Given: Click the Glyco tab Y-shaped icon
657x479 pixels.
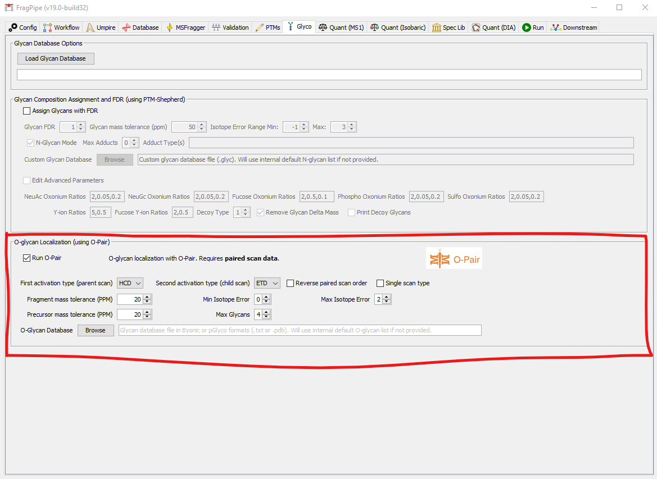Looking at the screenshot, I should click(x=291, y=26).
